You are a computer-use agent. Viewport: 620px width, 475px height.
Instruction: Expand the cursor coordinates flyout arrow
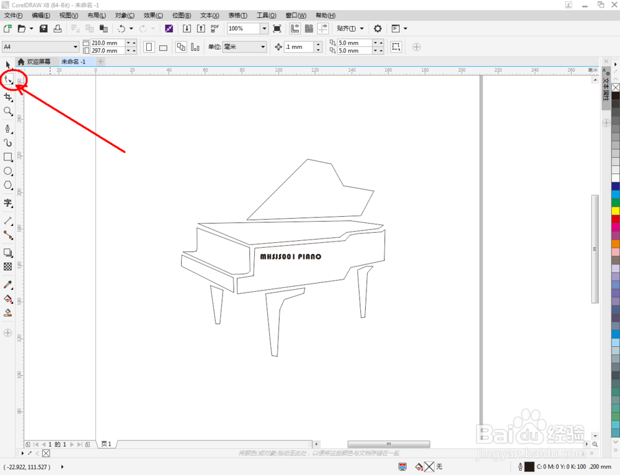(62, 467)
